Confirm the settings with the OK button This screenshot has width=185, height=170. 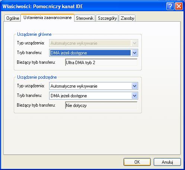pos(137,162)
